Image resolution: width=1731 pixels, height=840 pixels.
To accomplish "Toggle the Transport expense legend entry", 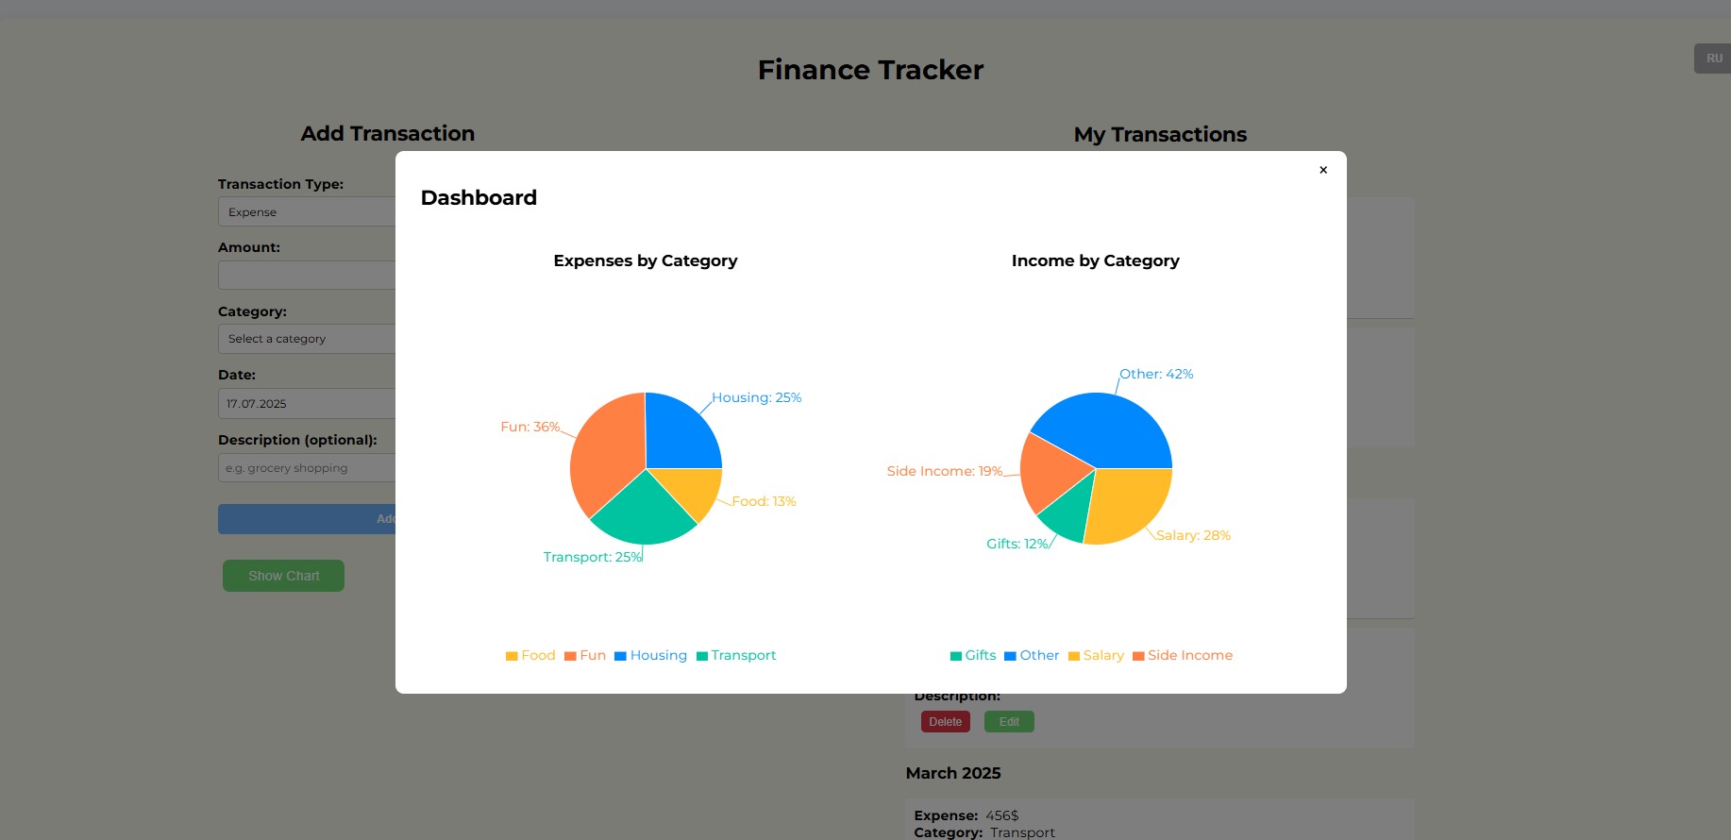I will tap(736, 655).
